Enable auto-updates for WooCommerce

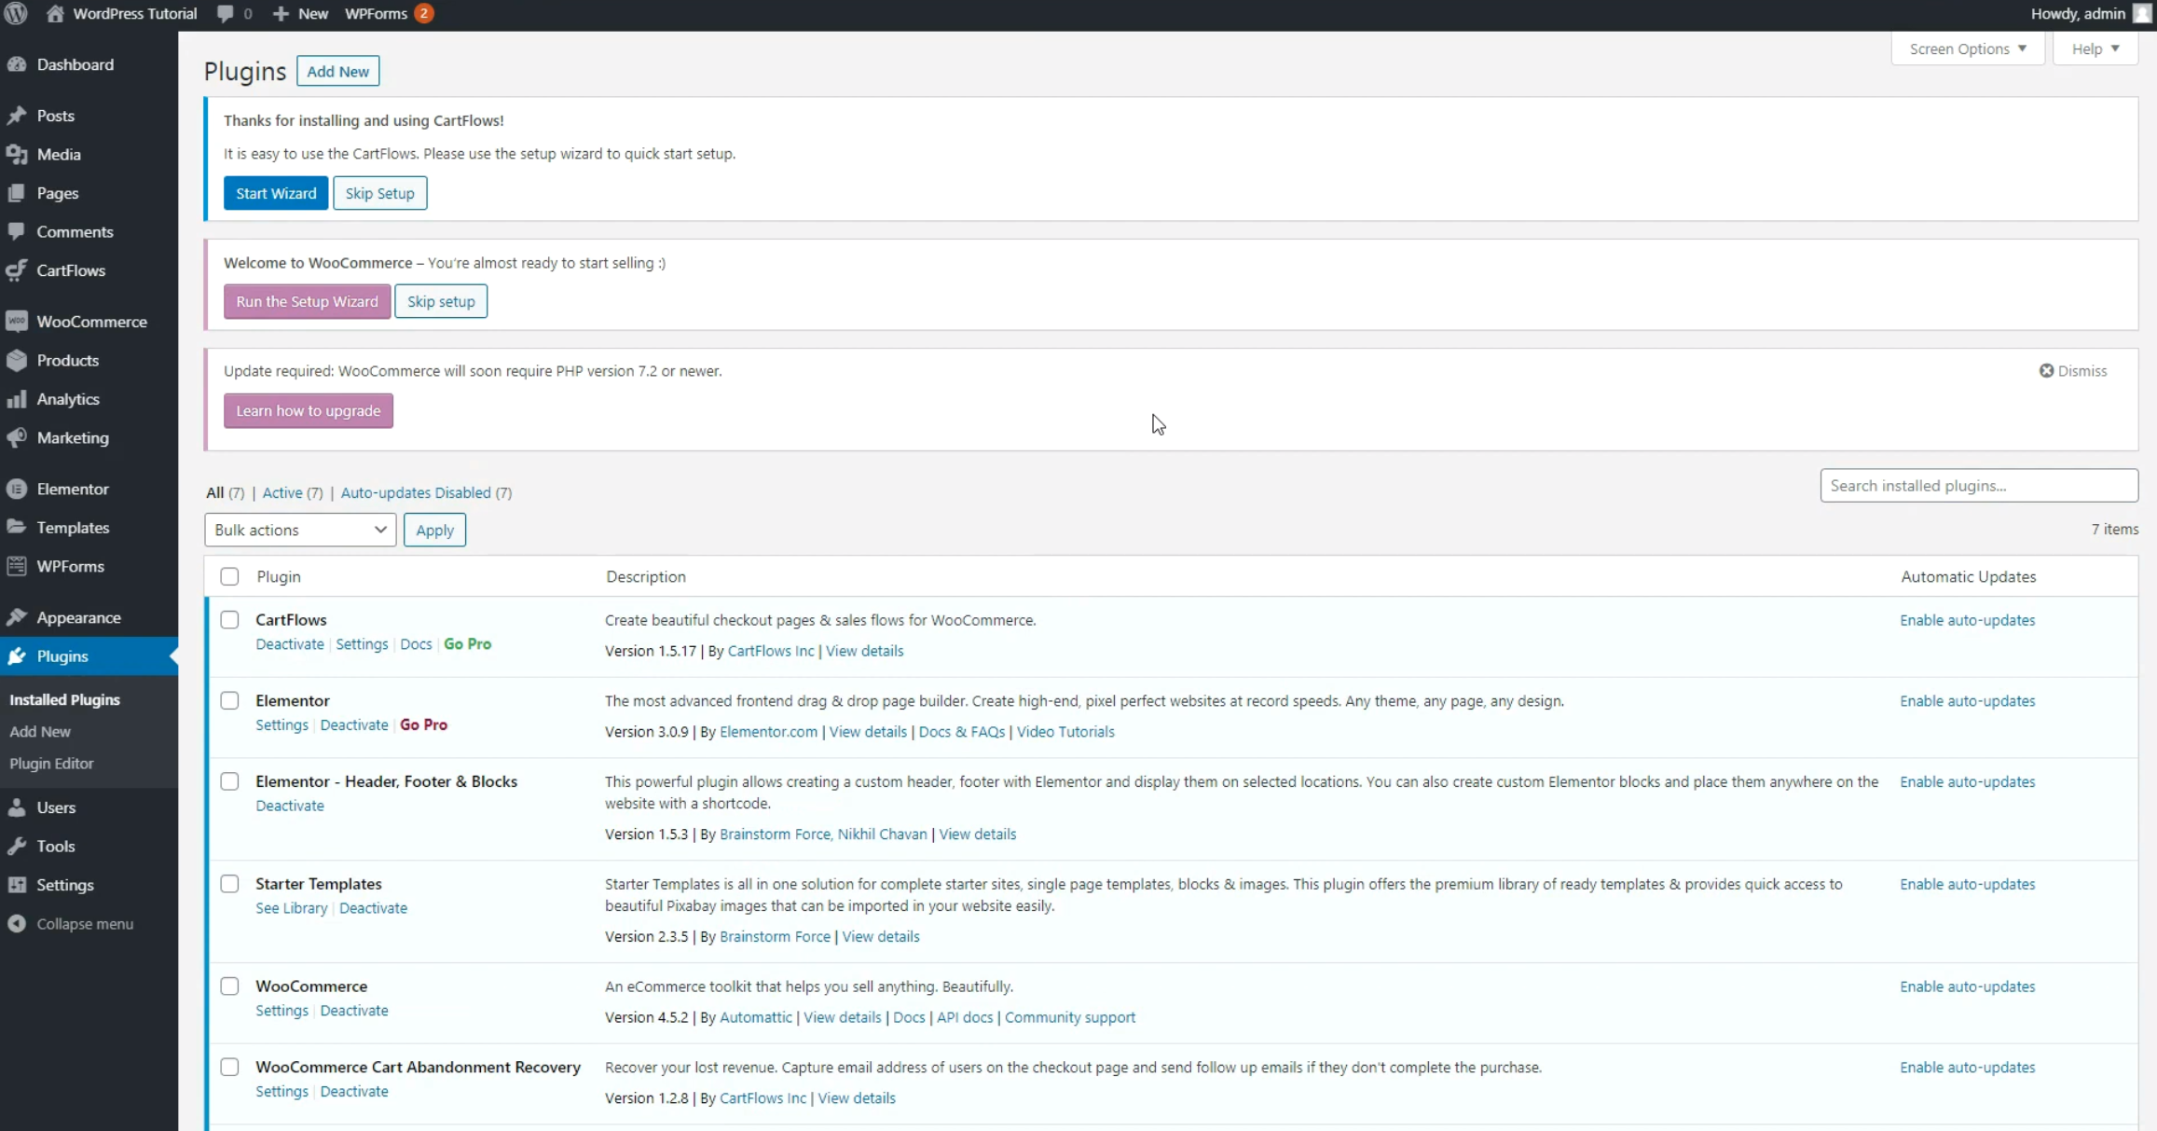pos(1968,986)
